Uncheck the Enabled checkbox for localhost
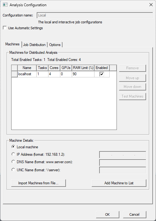Image resolution: width=156 pixels, height=221 pixels. pos(102,74)
